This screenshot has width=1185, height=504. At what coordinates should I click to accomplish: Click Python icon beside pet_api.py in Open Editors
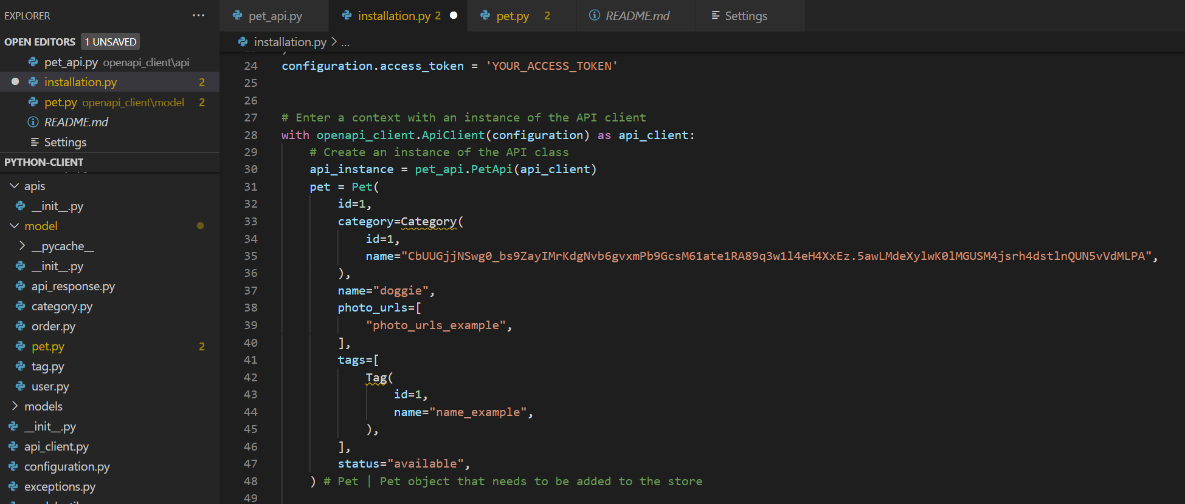[33, 62]
